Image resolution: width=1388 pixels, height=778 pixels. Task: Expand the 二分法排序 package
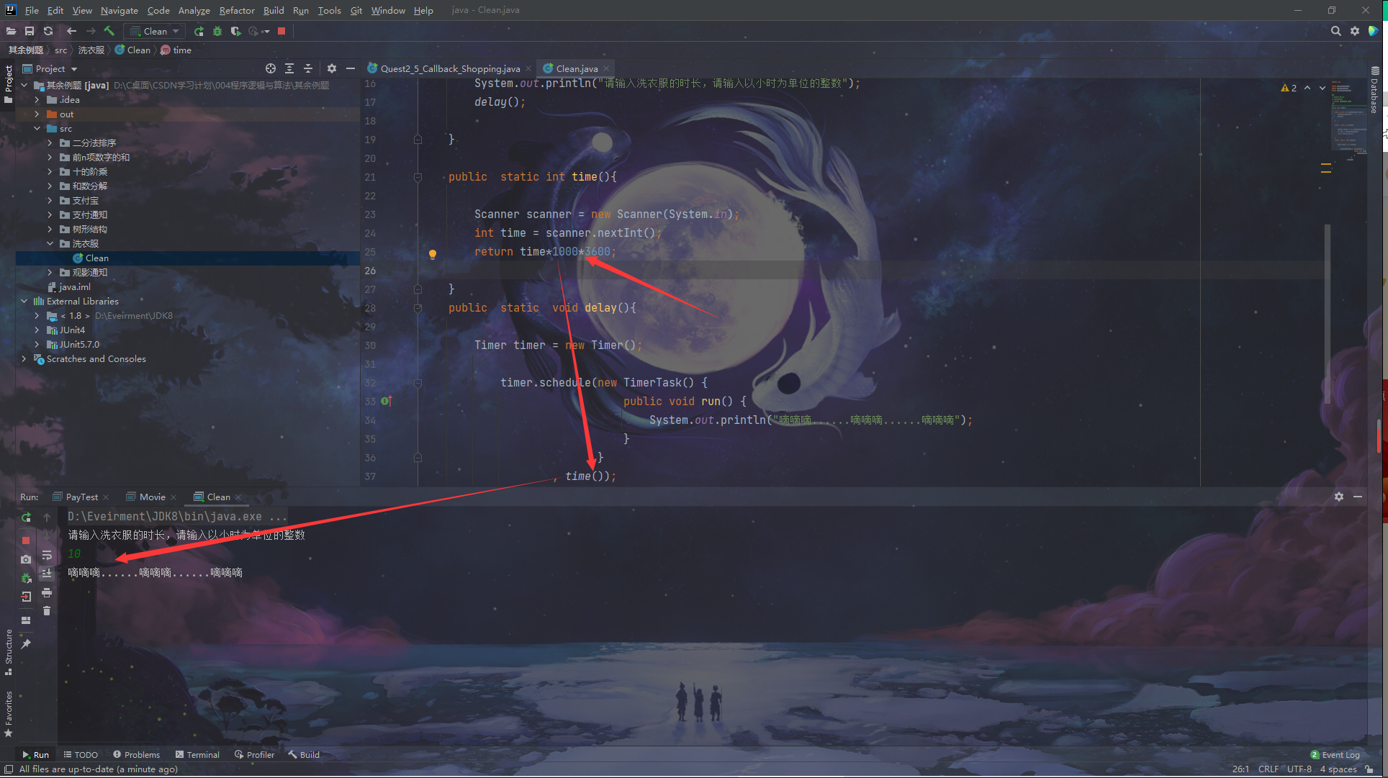[x=50, y=143]
